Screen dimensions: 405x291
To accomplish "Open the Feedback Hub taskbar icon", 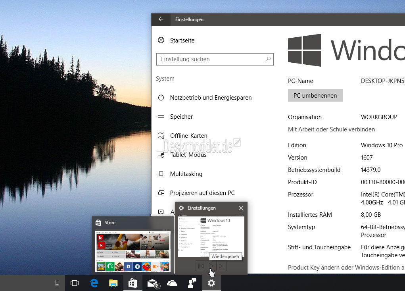I will [192, 283].
